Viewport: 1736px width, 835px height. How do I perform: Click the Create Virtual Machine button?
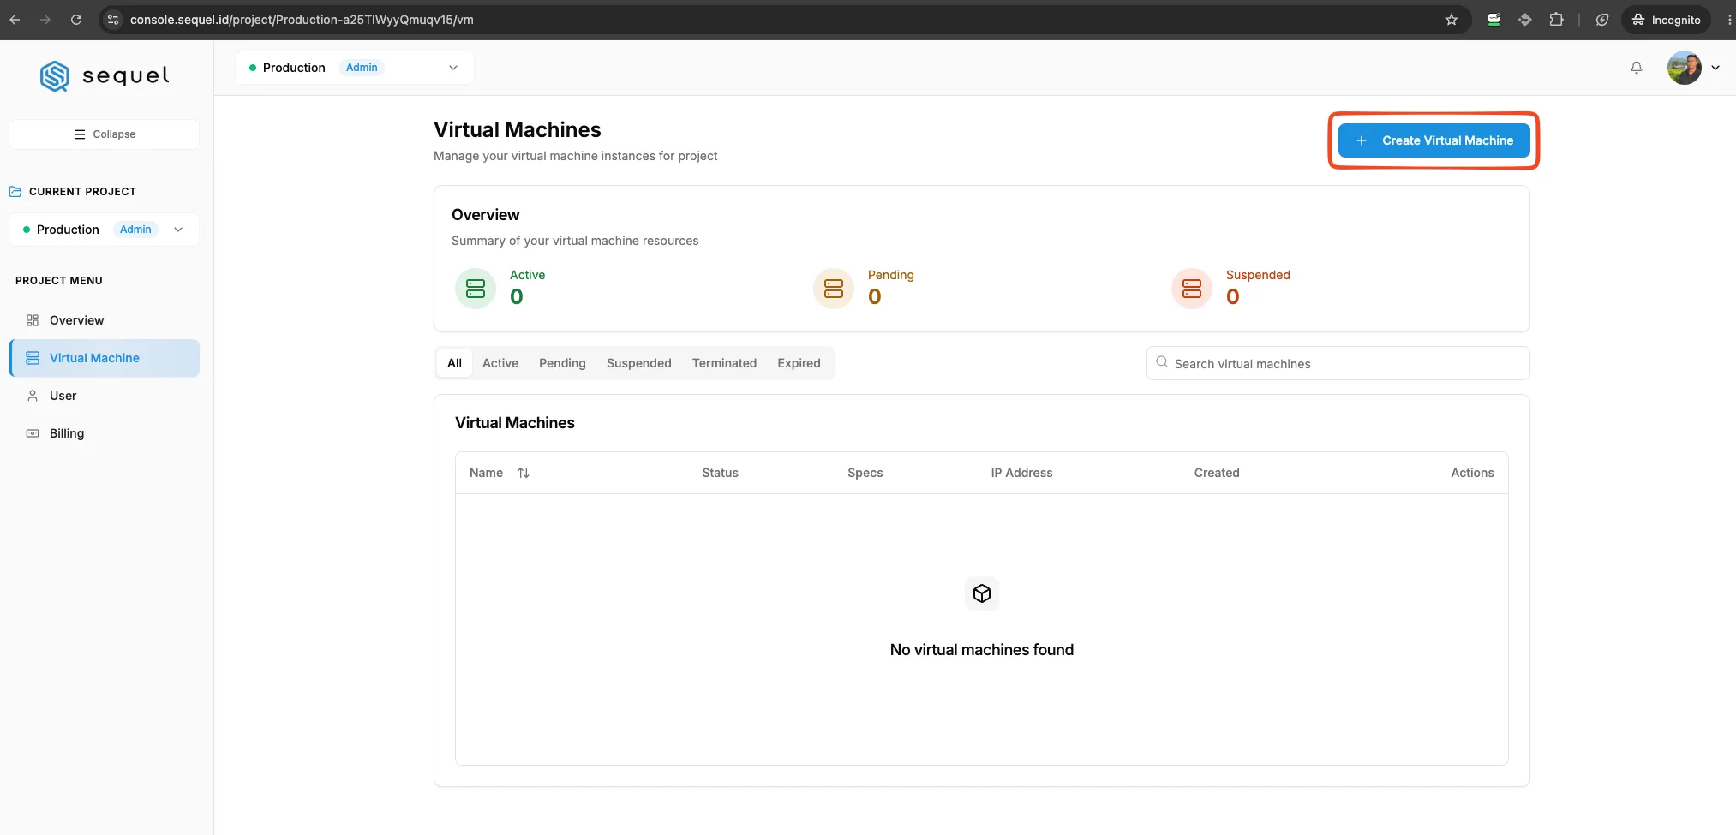(1434, 140)
